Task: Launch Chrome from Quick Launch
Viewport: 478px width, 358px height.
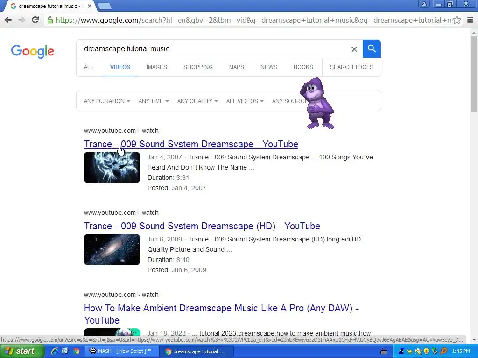Action: 76,351
